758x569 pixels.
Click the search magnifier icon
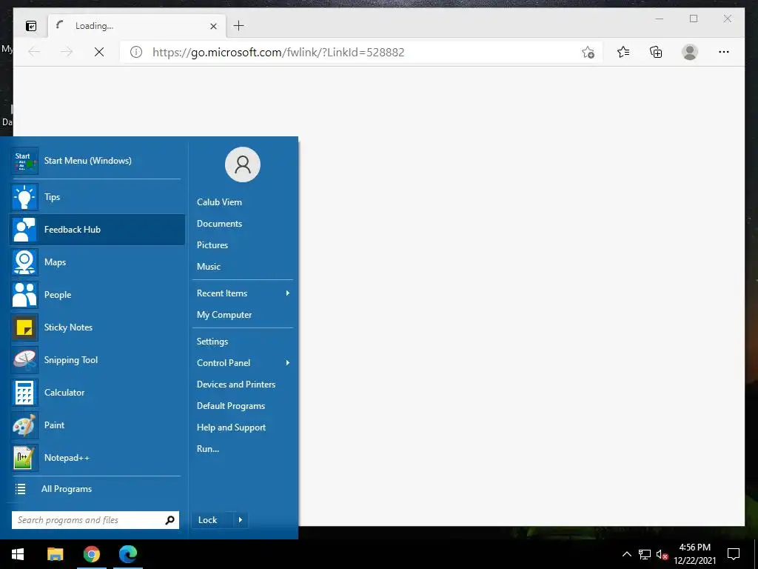170,520
